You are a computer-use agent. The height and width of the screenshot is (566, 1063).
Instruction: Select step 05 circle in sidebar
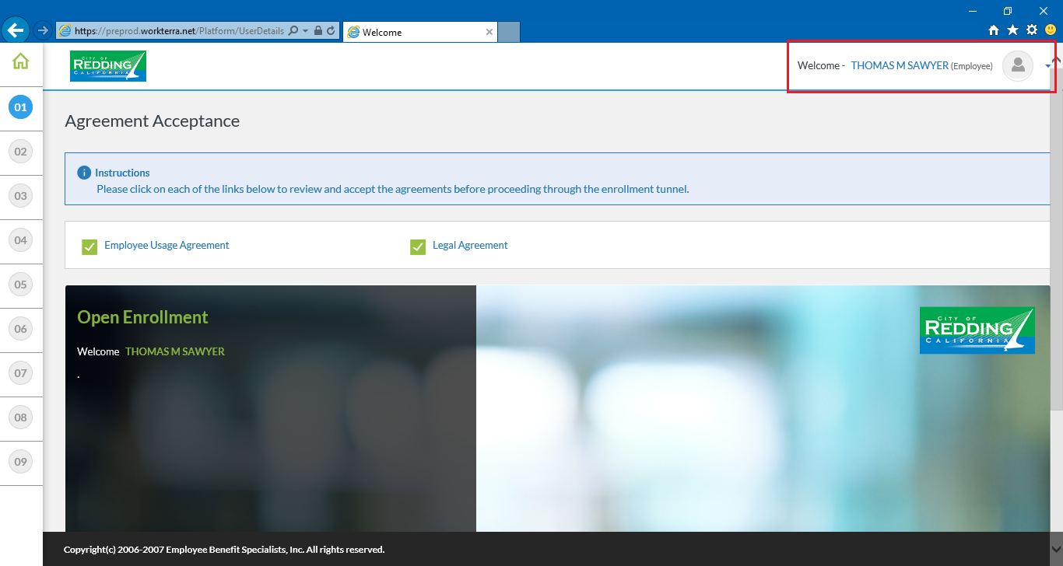pos(20,285)
